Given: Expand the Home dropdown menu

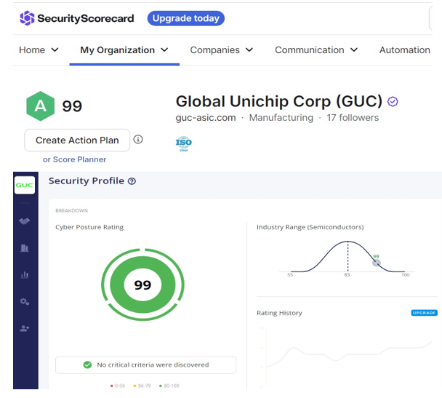Looking at the screenshot, I should [x=39, y=50].
